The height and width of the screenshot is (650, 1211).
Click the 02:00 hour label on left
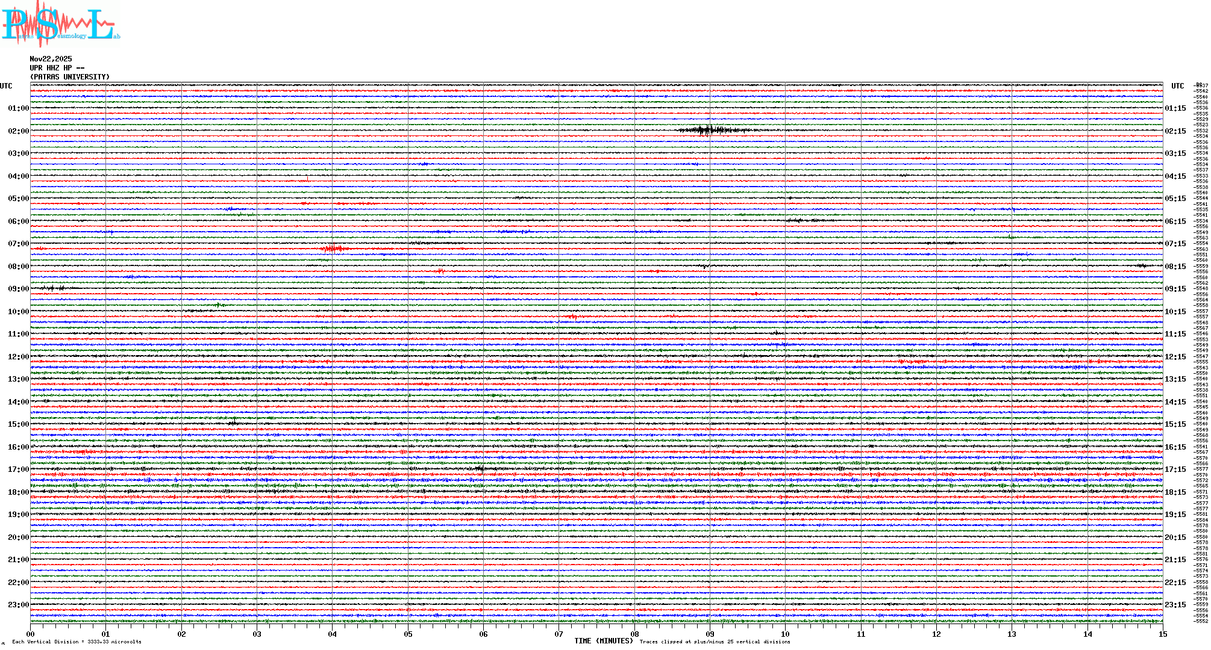(18, 131)
